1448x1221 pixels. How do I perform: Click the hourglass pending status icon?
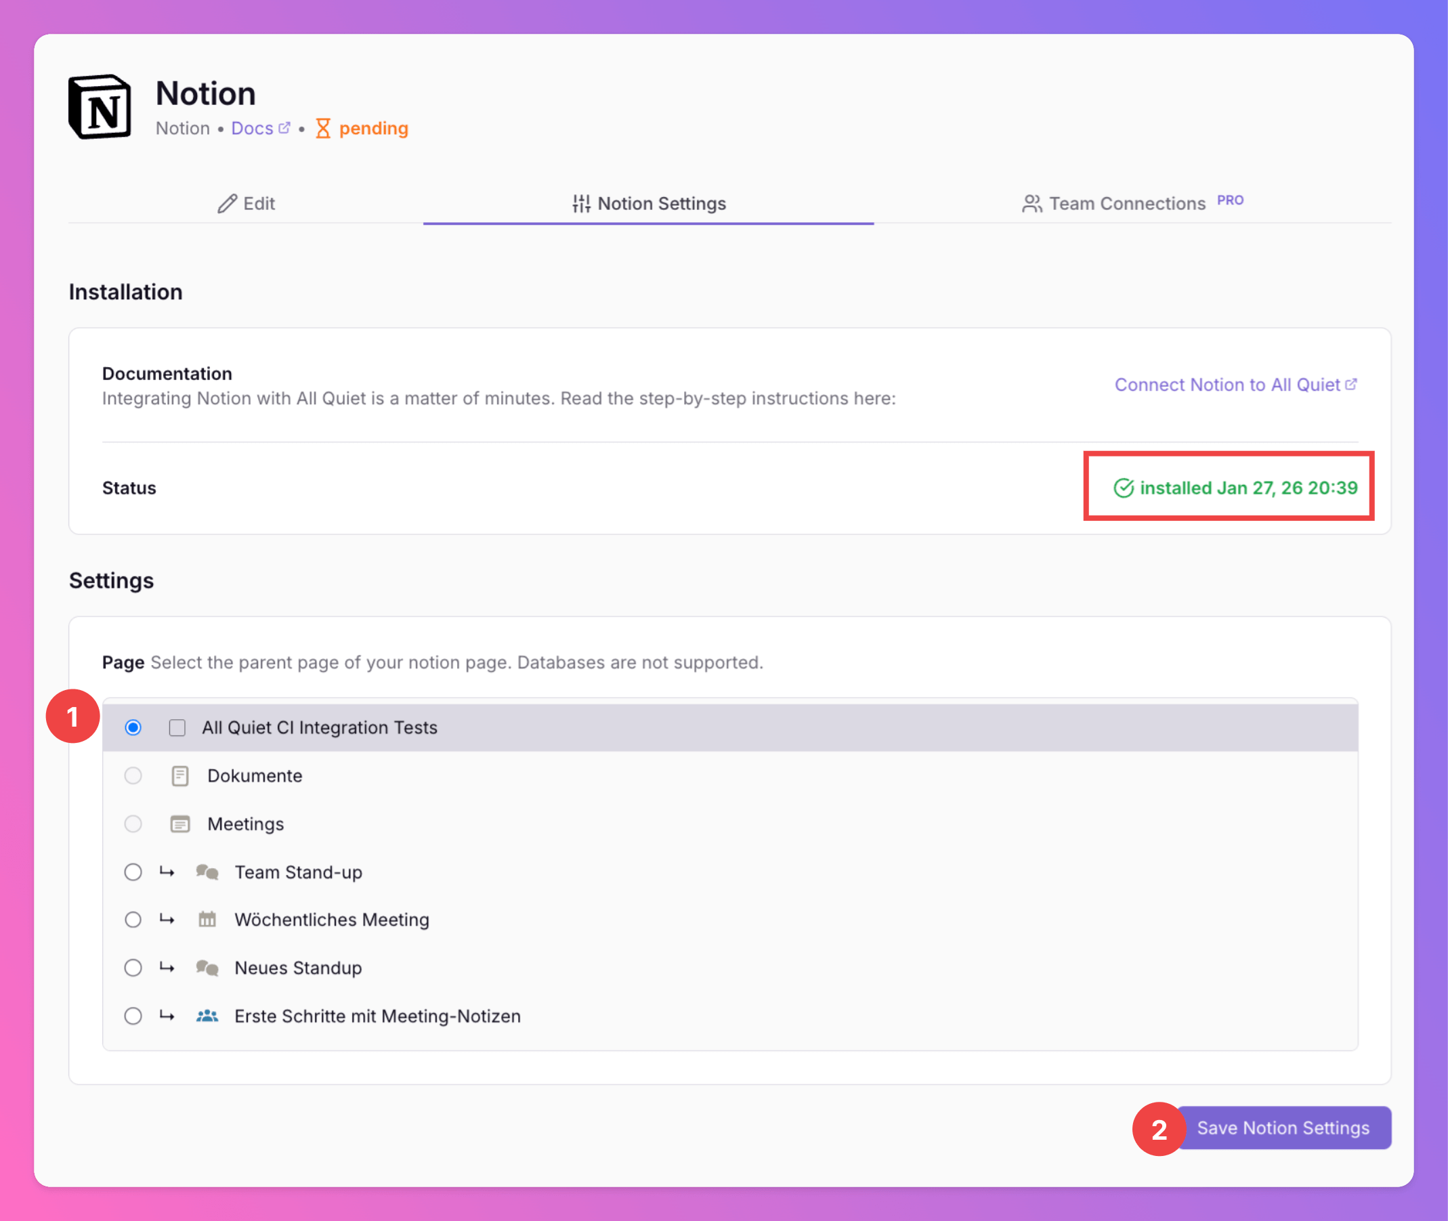[322, 129]
